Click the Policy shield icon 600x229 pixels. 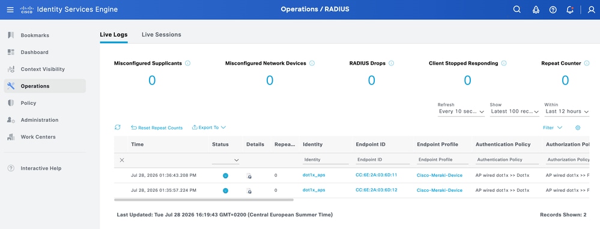11,103
